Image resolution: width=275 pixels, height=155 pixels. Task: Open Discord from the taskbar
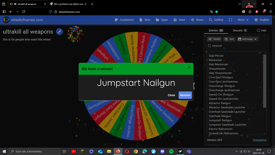[162, 151]
